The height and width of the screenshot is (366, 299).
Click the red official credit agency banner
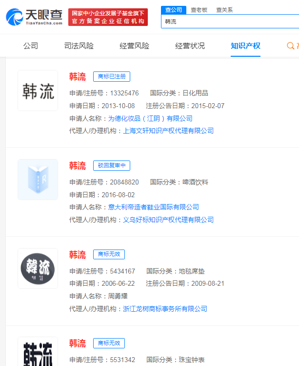(x=108, y=17)
